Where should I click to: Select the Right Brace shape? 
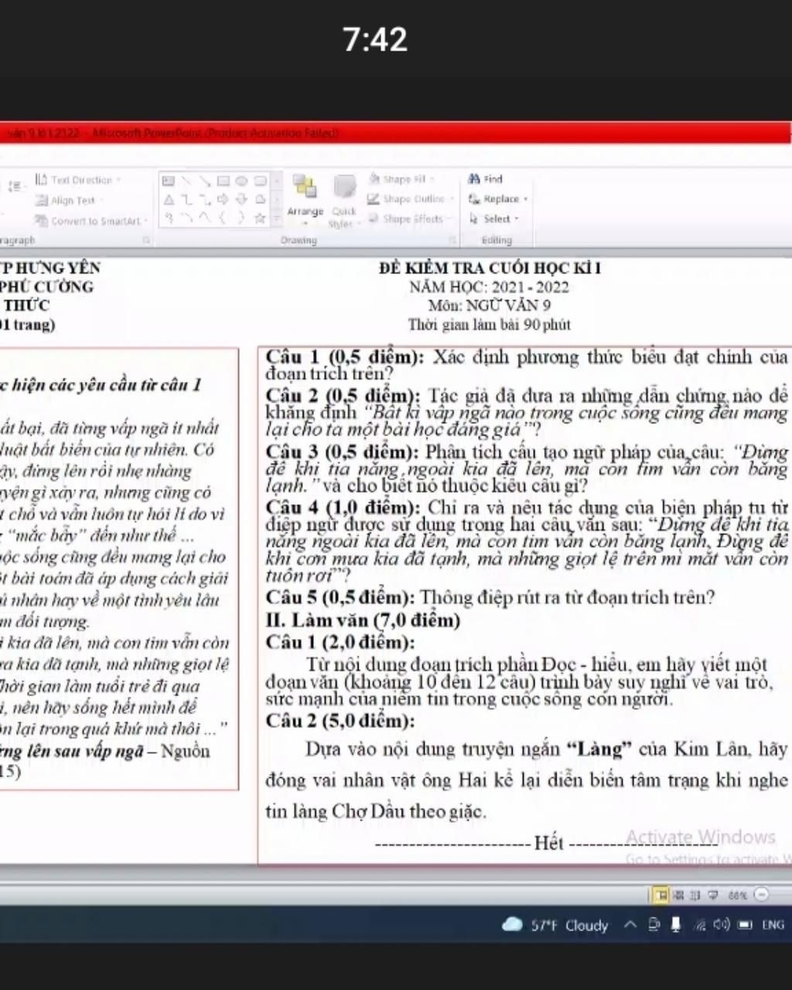point(242,219)
